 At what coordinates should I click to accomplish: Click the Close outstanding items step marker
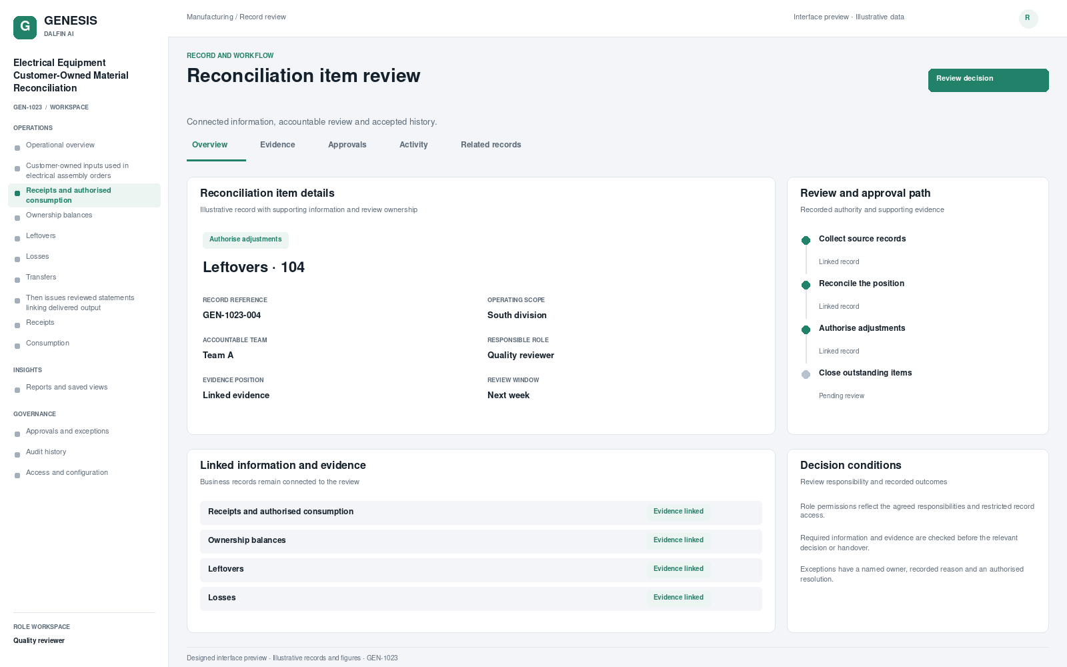[x=806, y=374]
